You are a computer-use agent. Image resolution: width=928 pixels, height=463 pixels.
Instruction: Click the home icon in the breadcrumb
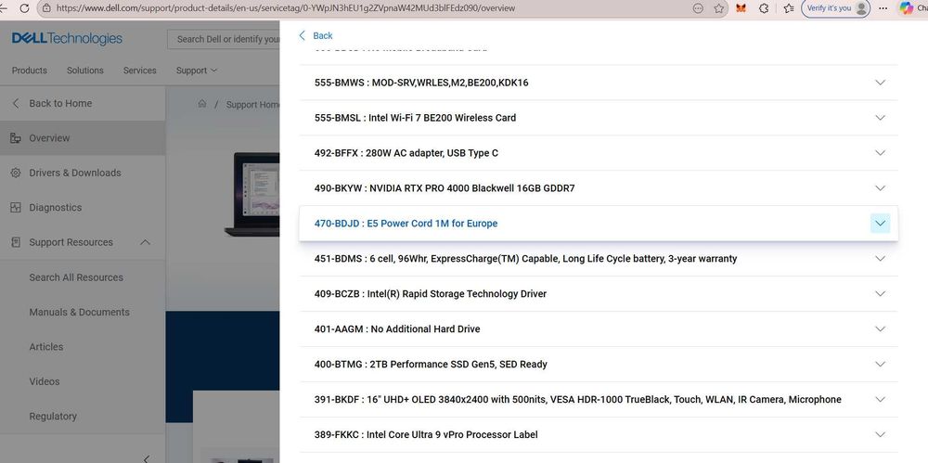tap(201, 104)
